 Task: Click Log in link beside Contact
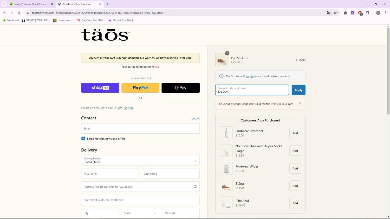(196, 119)
